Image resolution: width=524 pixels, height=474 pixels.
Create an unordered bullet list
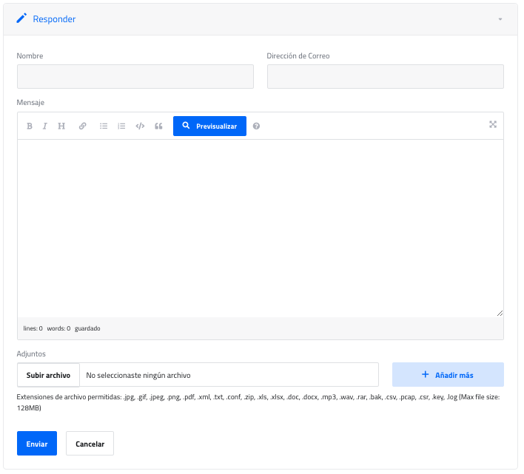pyautogui.click(x=104, y=126)
